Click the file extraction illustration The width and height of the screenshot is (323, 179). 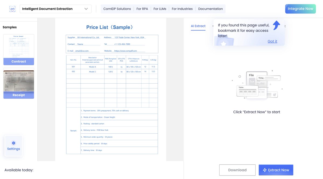coord(257,85)
